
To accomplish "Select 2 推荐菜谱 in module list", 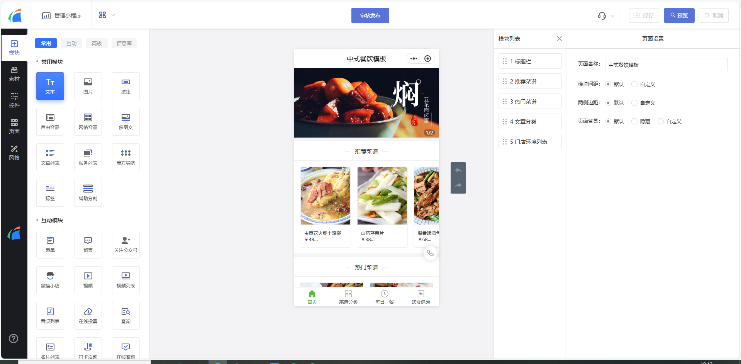I will 530,81.
